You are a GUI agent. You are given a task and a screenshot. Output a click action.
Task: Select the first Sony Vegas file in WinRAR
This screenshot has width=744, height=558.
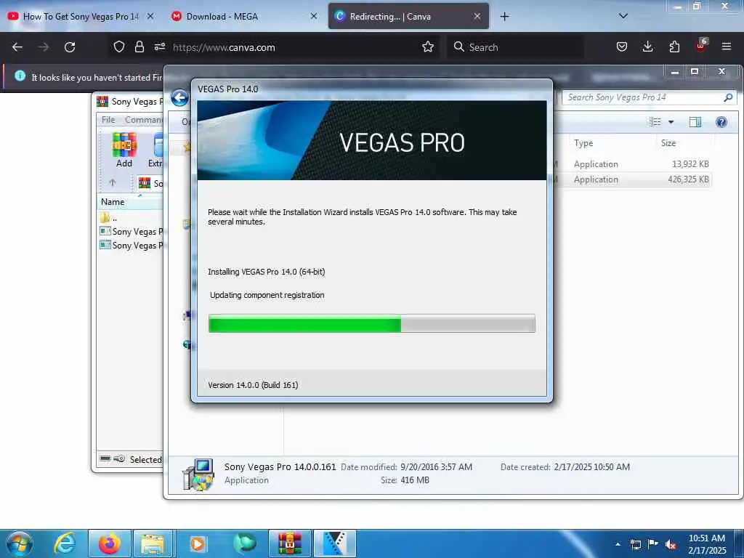[x=131, y=232]
